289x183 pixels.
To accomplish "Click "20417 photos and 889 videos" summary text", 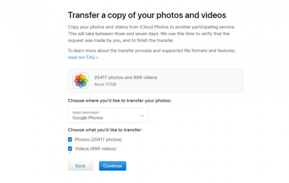I will pos(126,77).
